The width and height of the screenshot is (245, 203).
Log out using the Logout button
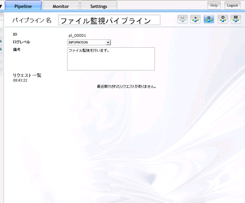tap(232, 5)
